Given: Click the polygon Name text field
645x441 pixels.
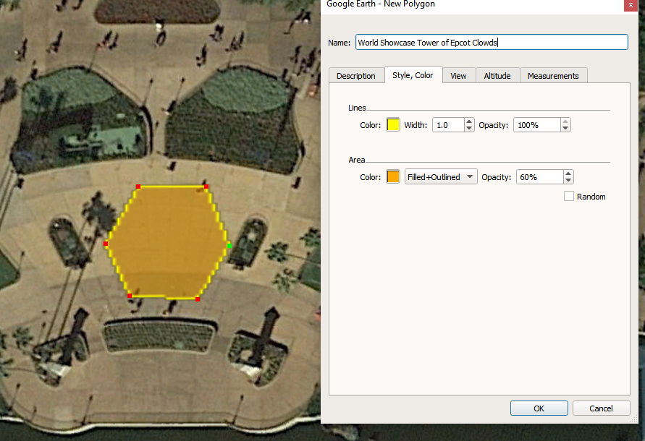Looking at the screenshot, I should coord(491,43).
